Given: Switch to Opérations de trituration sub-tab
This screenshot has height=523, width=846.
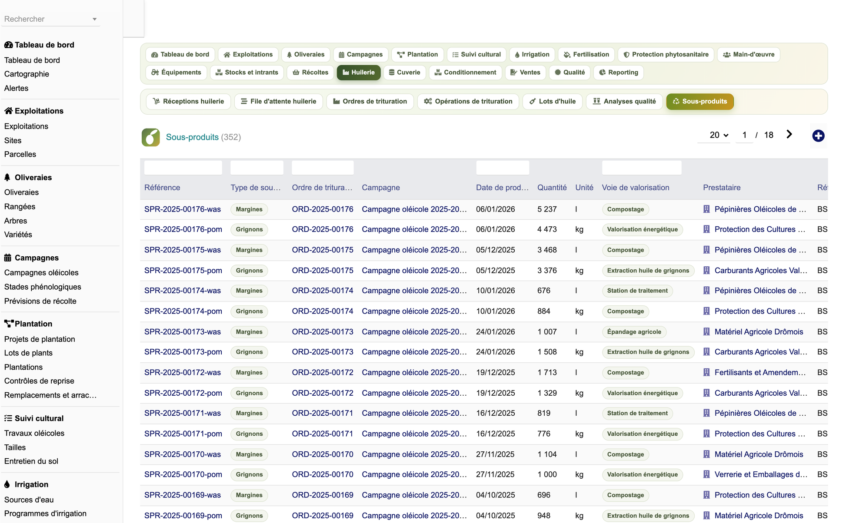Looking at the screenshot, I should [468, 101].
